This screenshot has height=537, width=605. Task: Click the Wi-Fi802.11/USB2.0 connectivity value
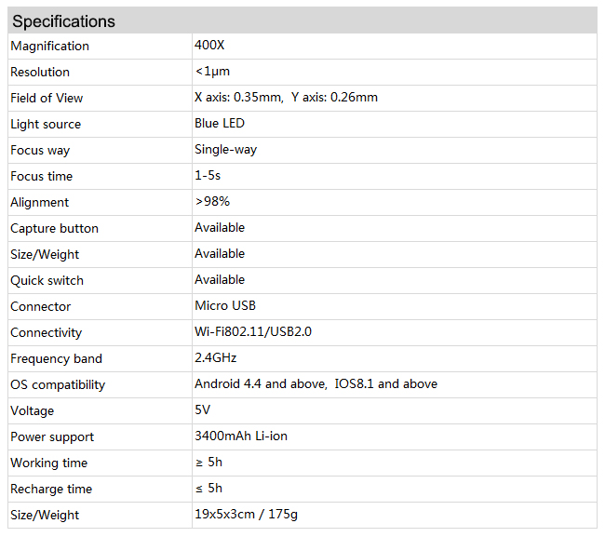[253, 331]
